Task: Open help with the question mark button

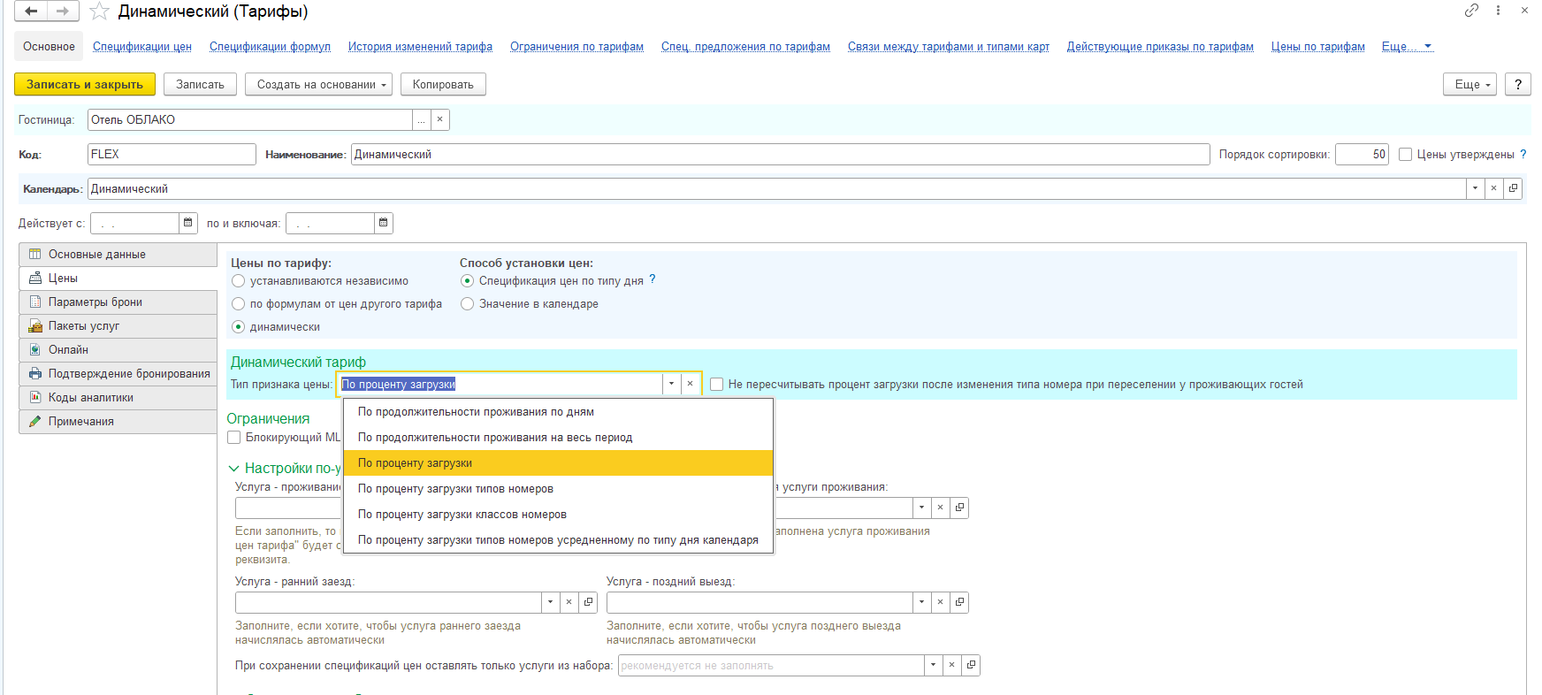Action: coord(1517,84)
